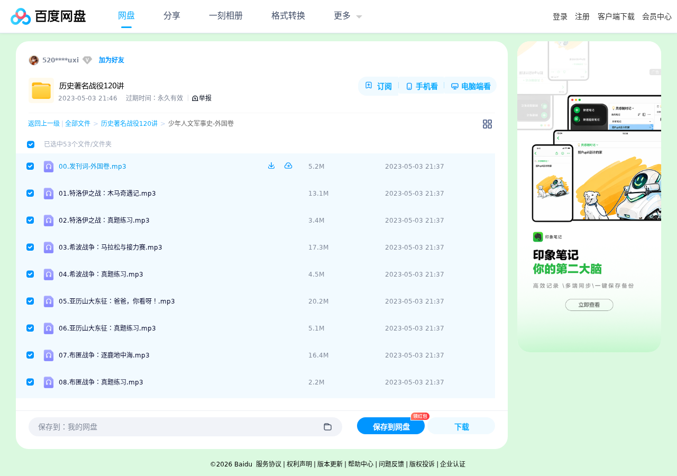Click 返回上一级 breadcrumb link

(44, 123)
